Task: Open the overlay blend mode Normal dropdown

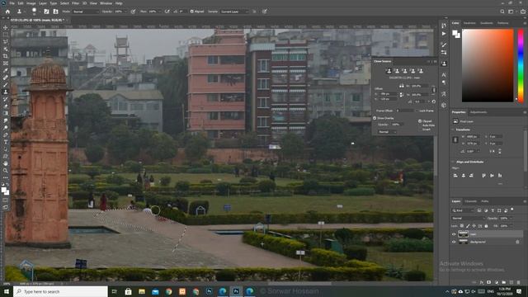Action: tap(387, 132)
